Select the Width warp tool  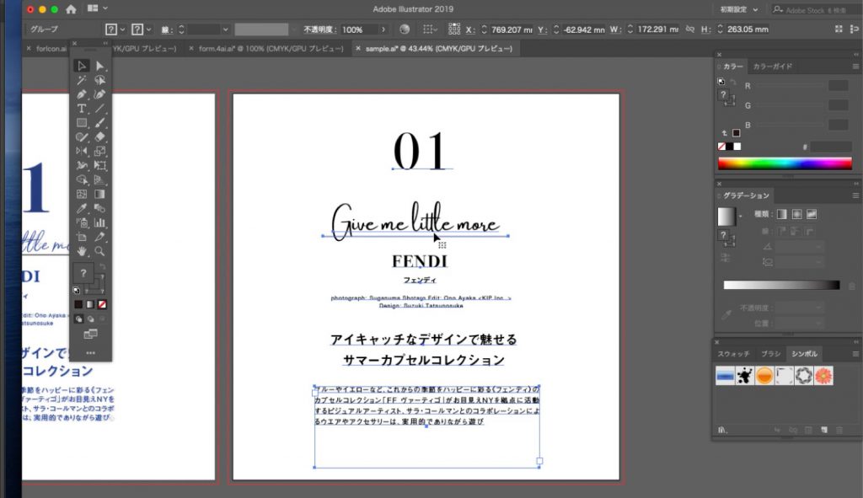(x=82, y=166)
